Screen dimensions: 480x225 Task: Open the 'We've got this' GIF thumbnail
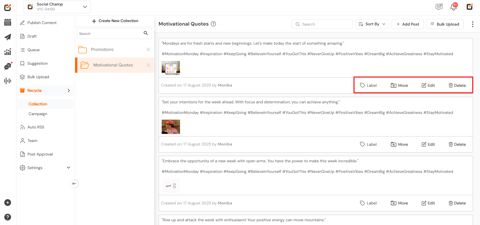coord(171,127)
